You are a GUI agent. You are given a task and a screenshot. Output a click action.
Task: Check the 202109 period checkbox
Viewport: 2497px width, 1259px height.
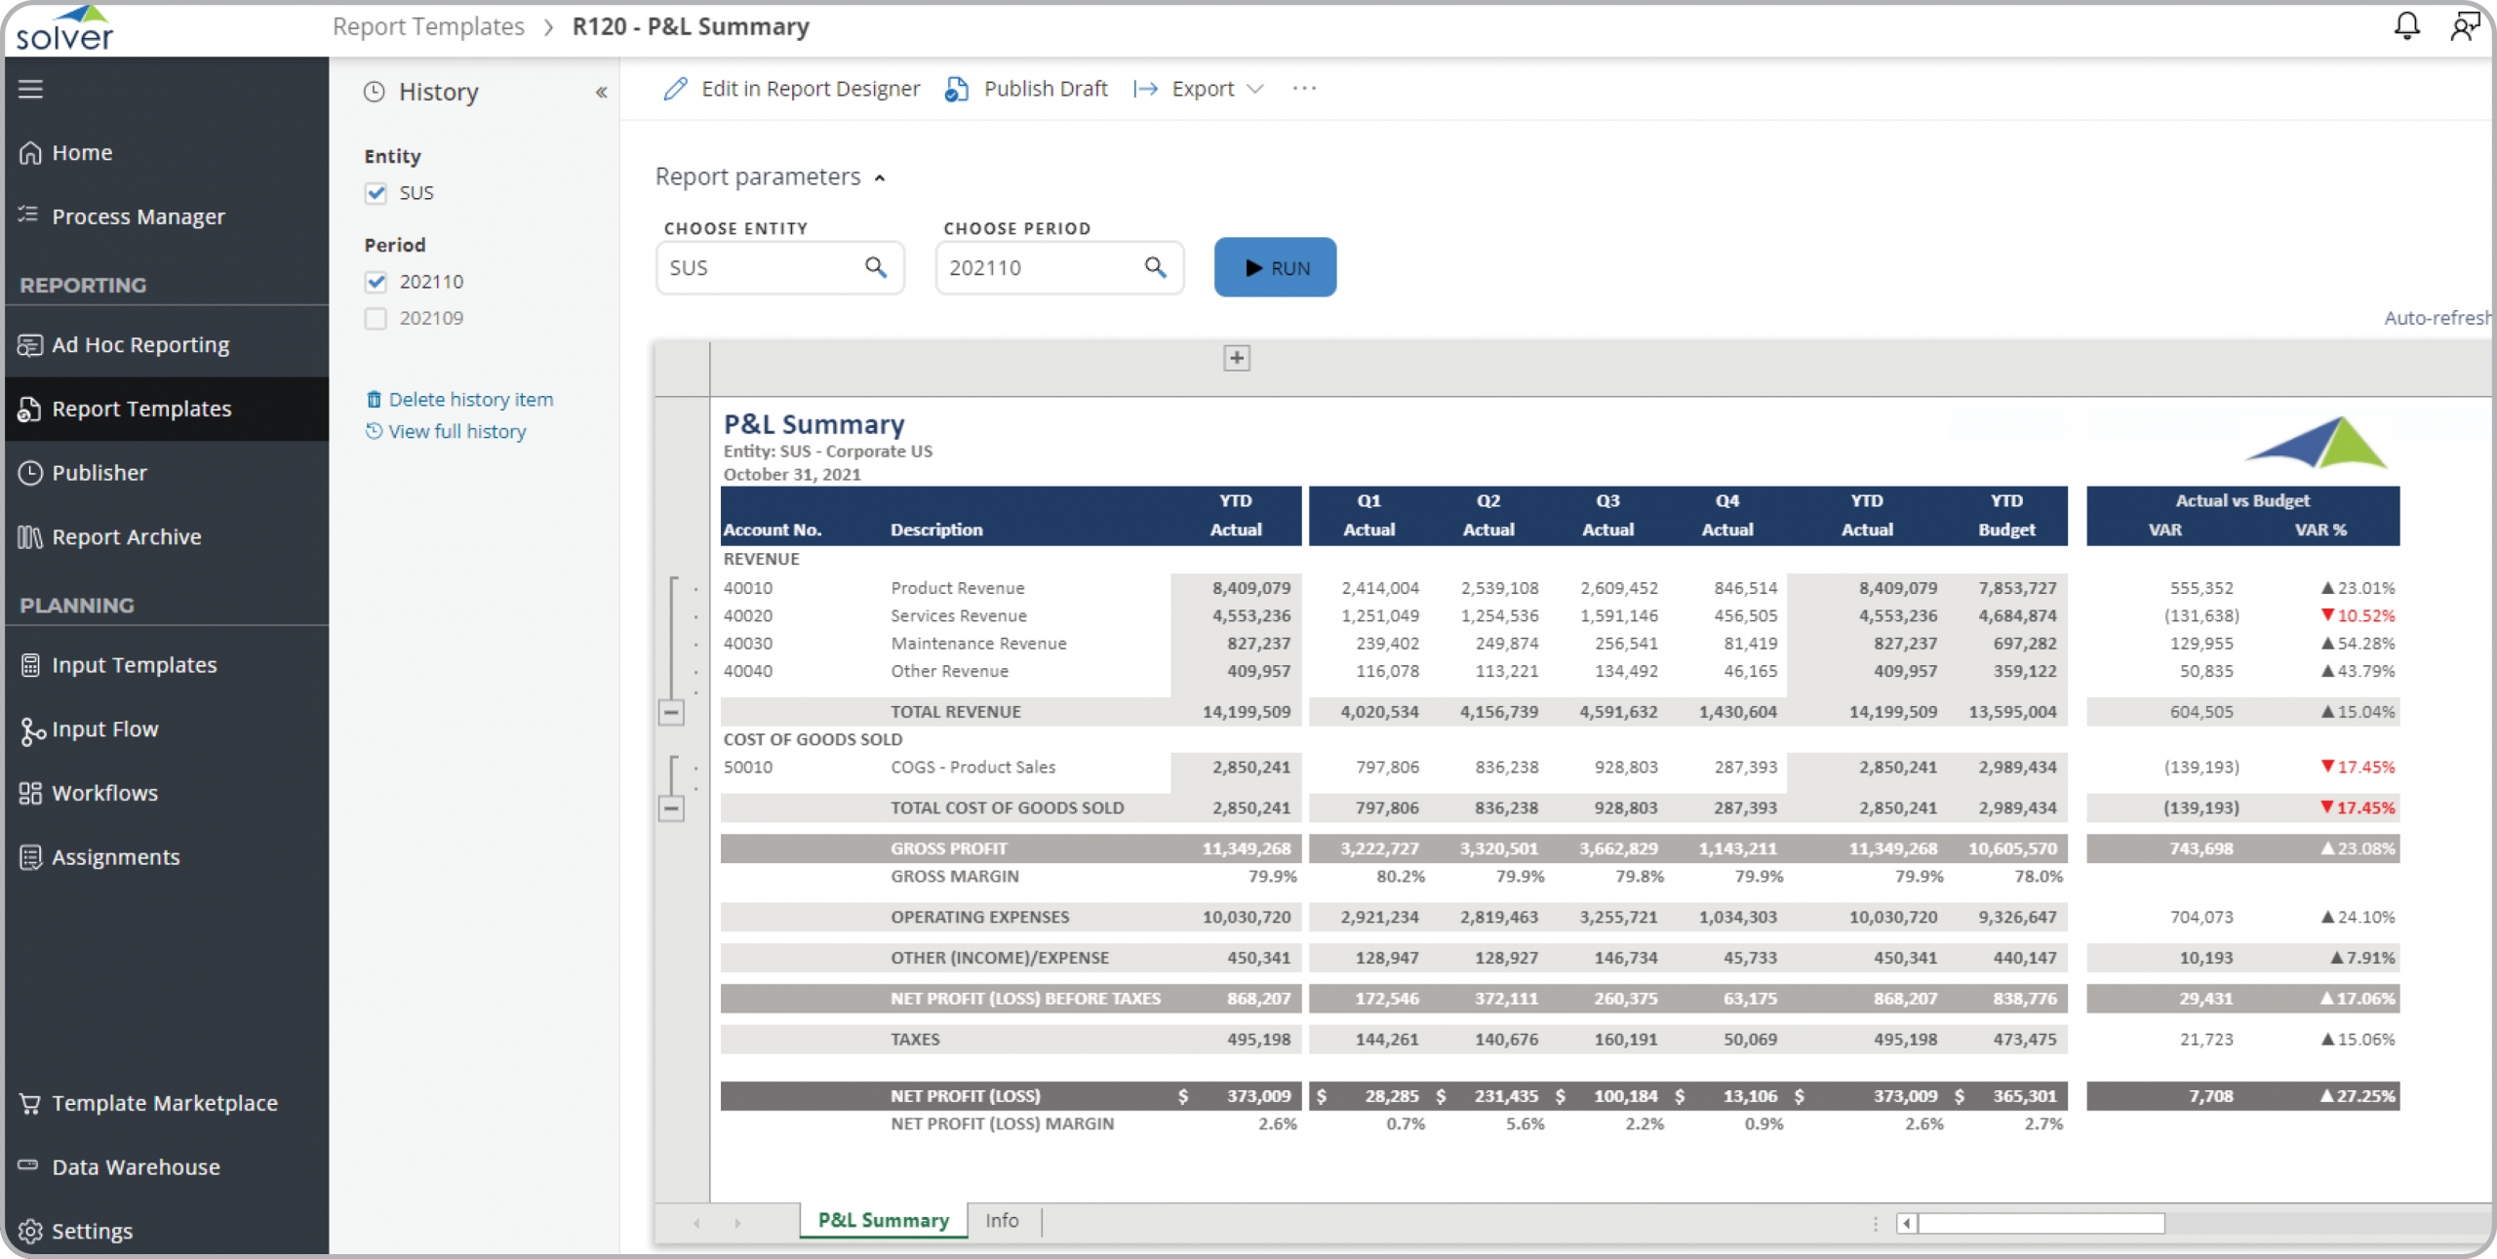tap(376, 319)
